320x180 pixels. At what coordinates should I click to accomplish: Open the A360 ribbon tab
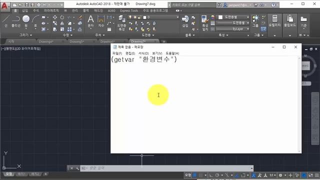click(111, 10)
